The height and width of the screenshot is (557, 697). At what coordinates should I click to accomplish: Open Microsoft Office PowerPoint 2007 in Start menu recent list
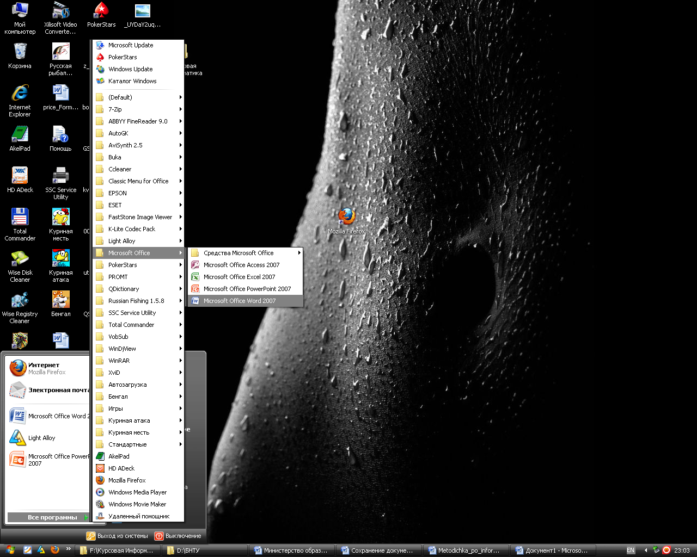point(48,460)
